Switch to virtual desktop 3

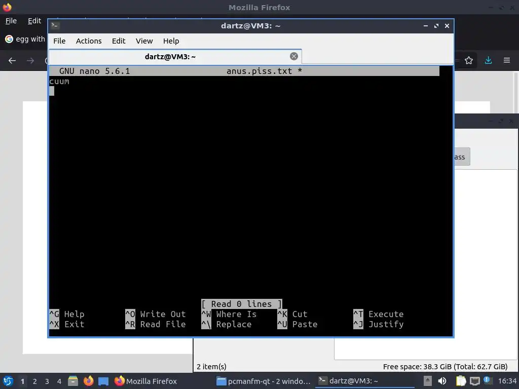click(47, 381)
